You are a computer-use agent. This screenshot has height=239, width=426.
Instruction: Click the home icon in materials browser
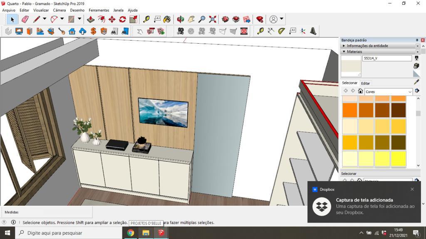(x=360, y=91)
